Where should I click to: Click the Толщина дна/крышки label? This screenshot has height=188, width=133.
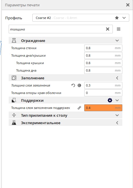(x=28, y=55)
